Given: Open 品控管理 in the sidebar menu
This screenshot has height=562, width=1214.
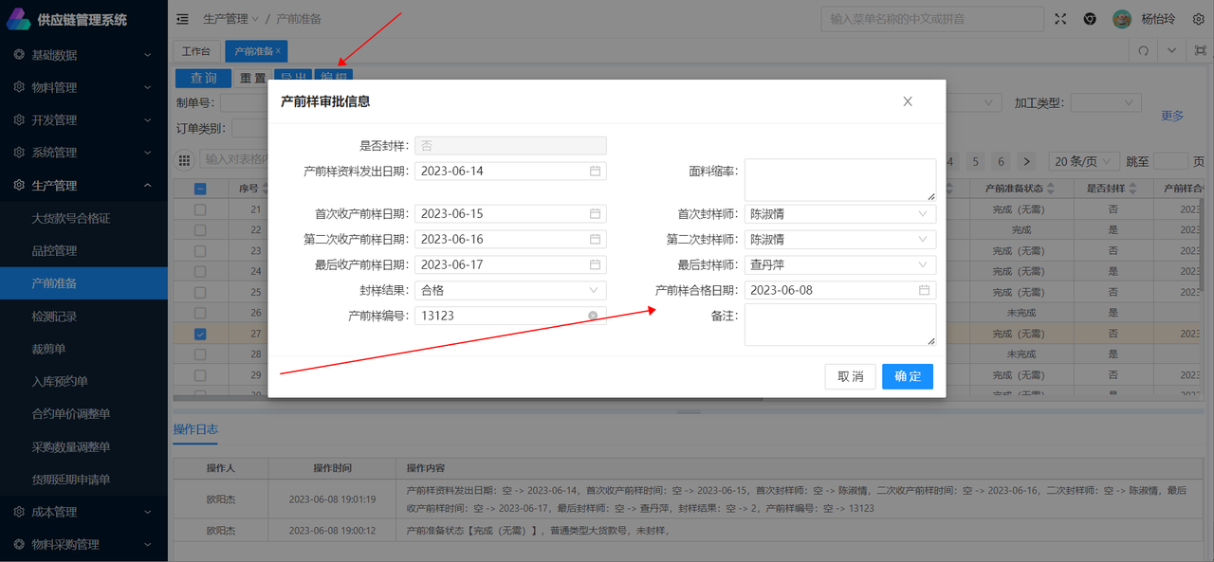Looking at the screenshot, I should click(54, 251).
